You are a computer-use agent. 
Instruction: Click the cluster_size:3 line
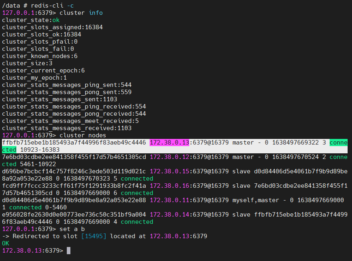click(27, 63)
